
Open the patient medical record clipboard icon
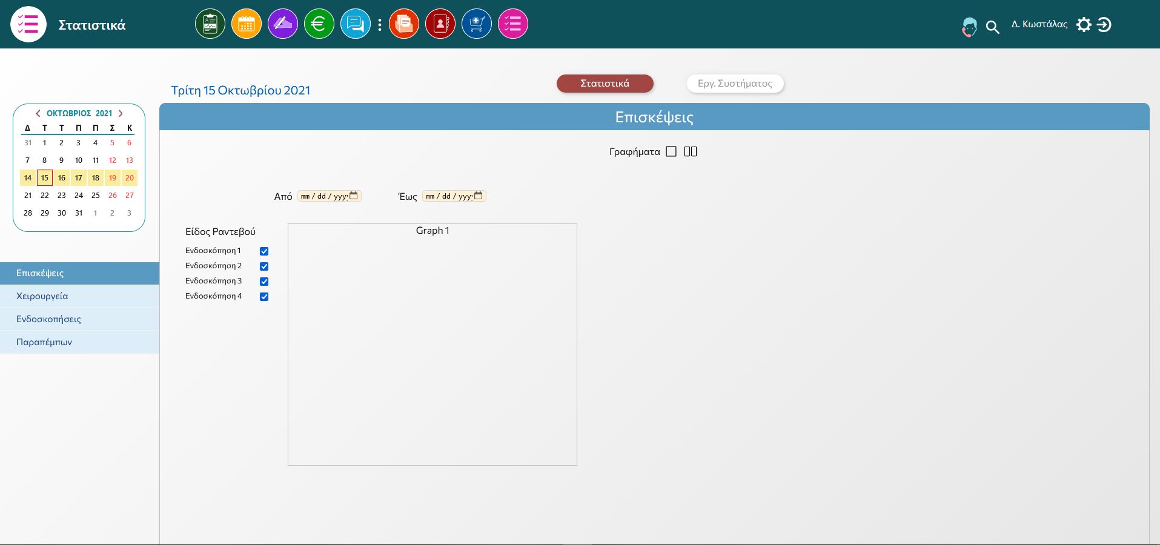point(210,24)
